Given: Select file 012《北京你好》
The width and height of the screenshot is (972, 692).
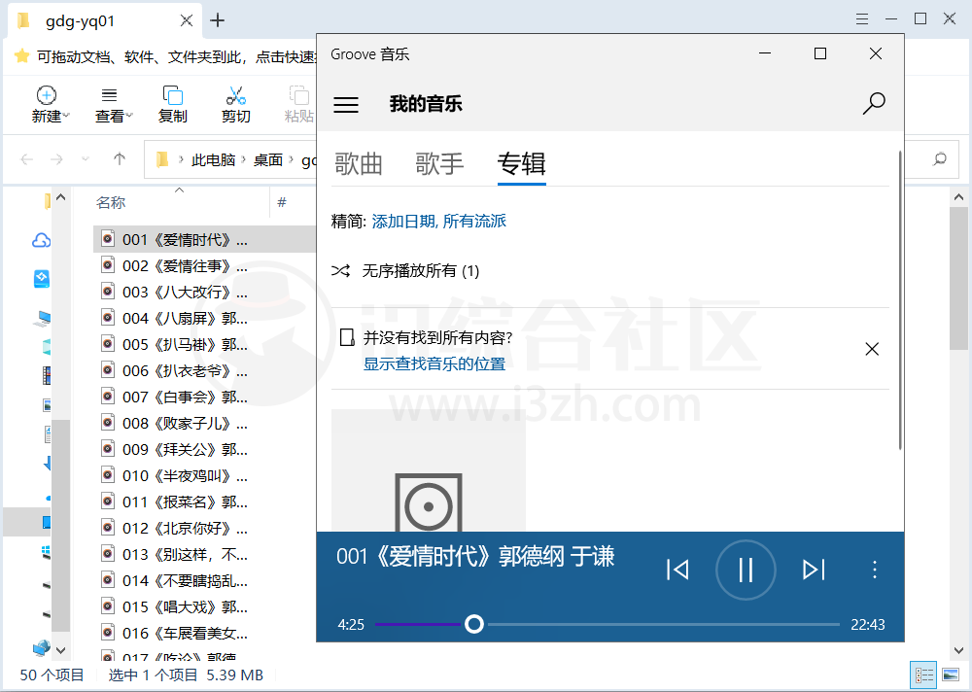Looking at the screenshot, I should (x=185, y=529).
